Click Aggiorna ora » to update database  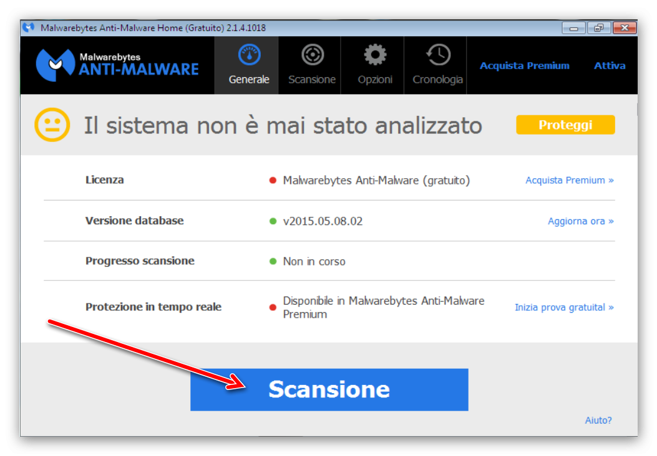click(581, 221)
